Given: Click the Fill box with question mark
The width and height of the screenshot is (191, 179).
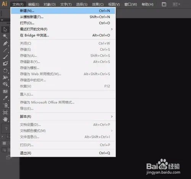Looking at the screenshot, I should tap(6, 129).
